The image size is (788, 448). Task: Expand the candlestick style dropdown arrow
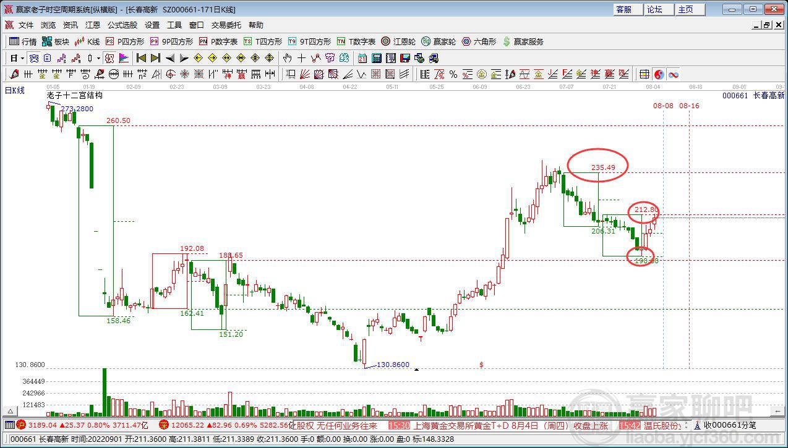coord(98,58)
